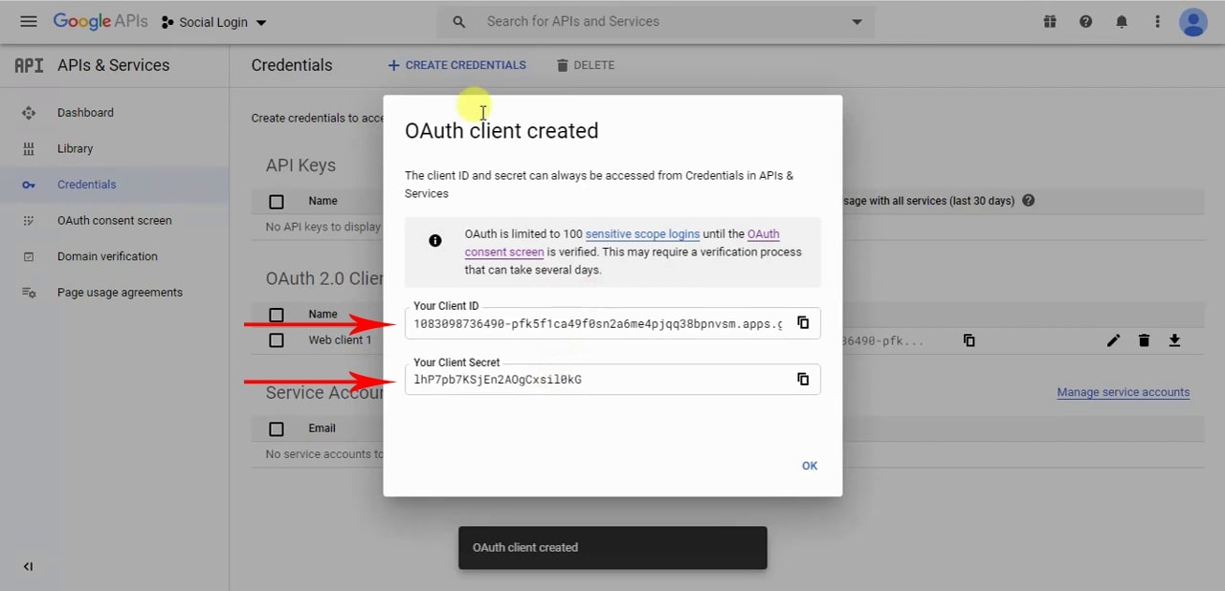Open the gift icon in top bar

1050,21
